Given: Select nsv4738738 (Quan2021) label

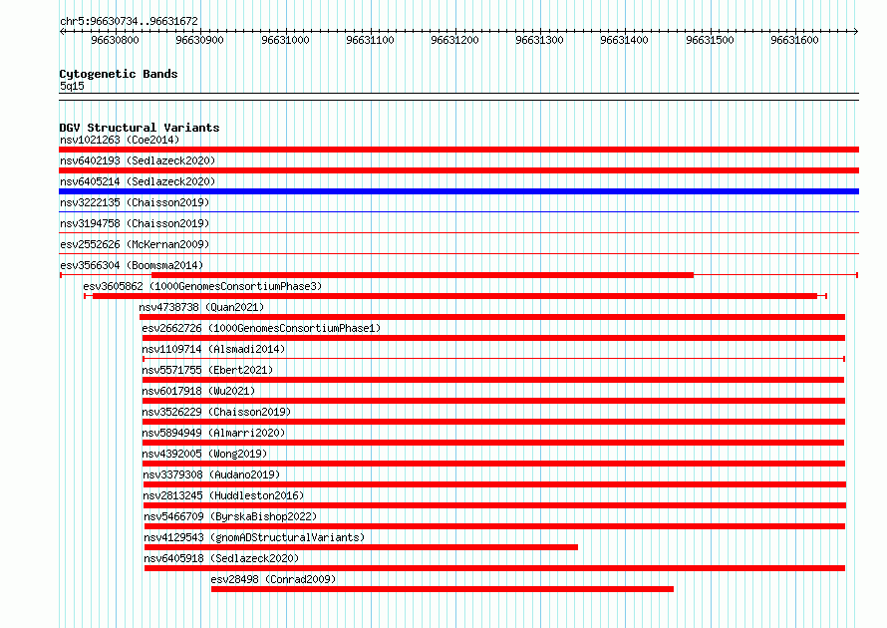Looking at the screenshot, I should click(201, 307).
